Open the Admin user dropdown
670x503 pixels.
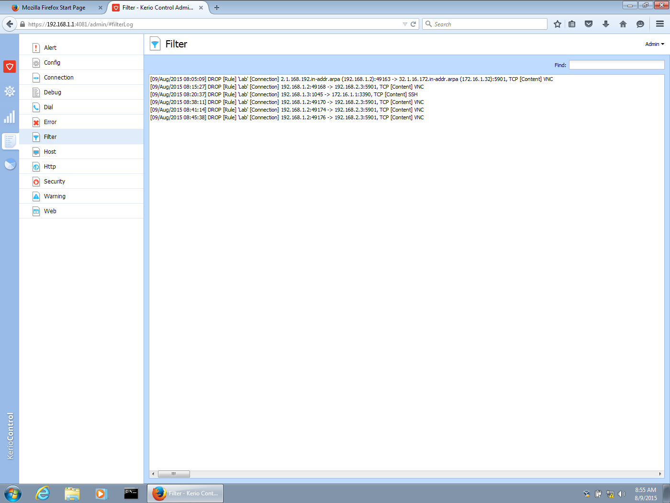655,44
